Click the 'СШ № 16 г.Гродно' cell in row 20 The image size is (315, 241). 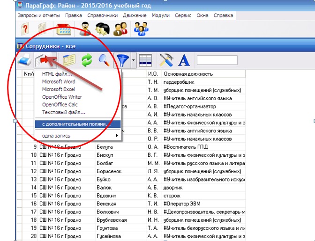pos(66,236)
